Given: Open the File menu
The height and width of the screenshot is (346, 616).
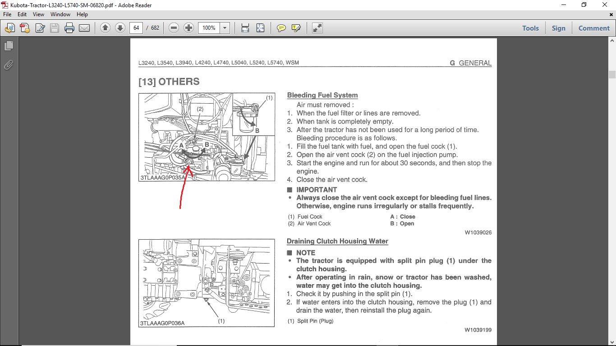Looking at the screenshot, I should point(8,14).
